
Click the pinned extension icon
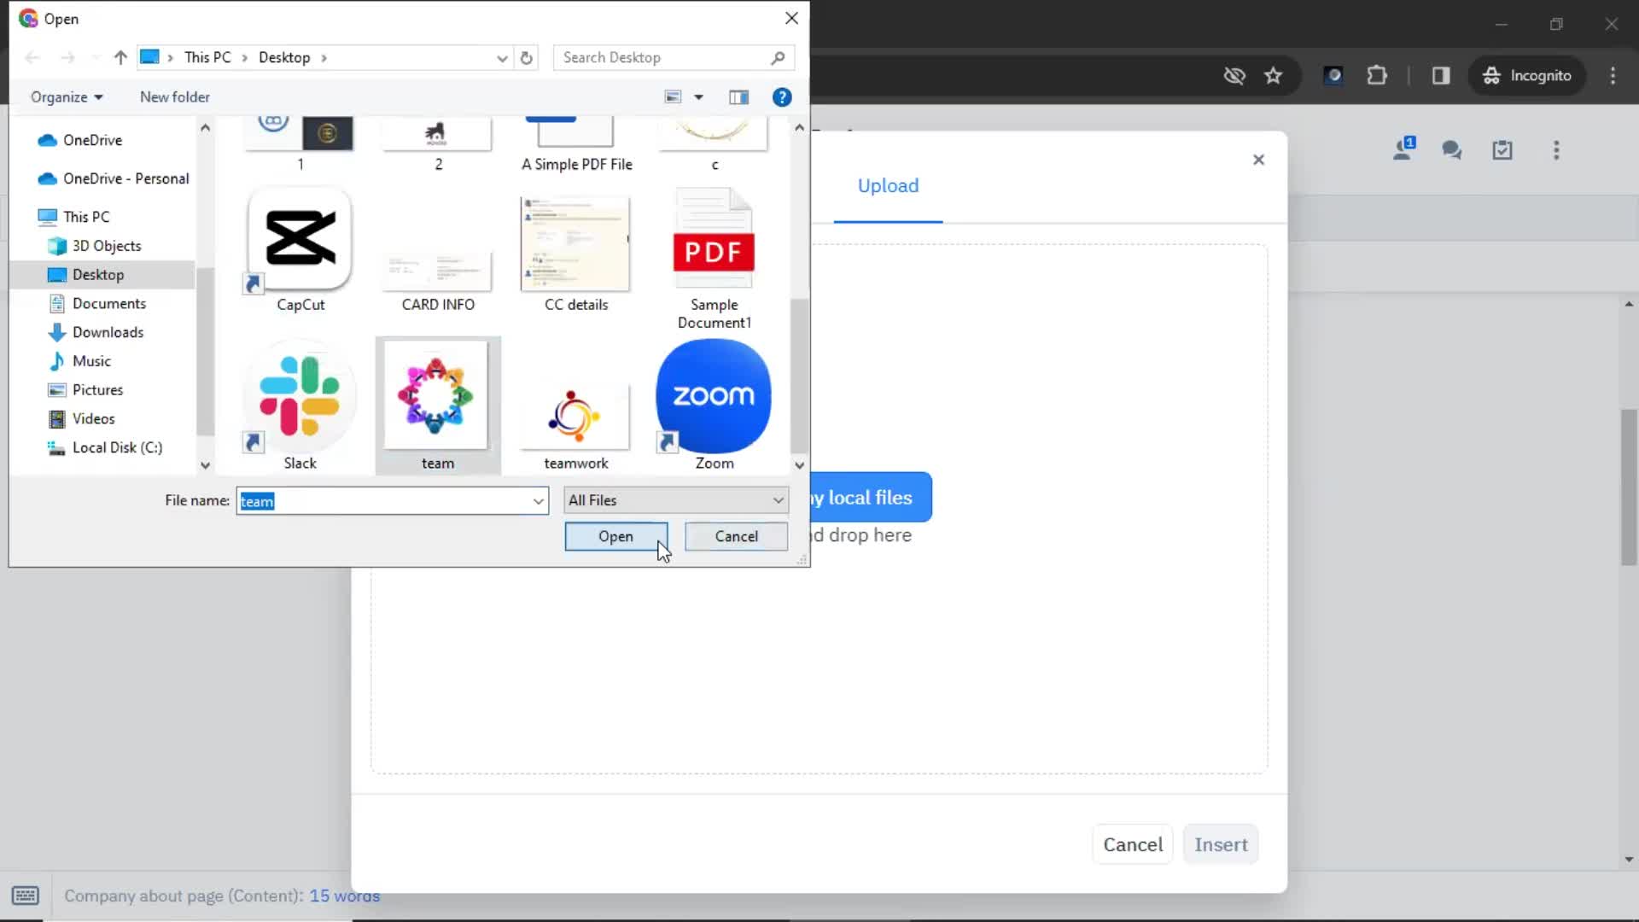(x=1333, y=76)
